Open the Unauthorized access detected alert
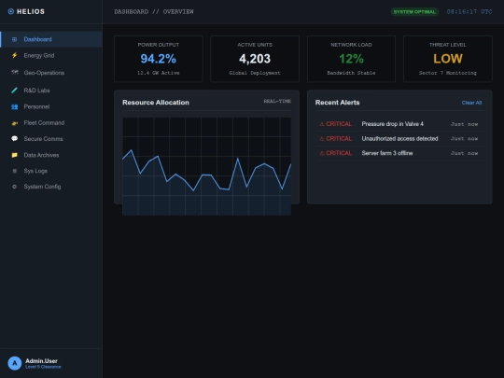The height and width of the screenshot is (378, 504). tap(399, 138)
